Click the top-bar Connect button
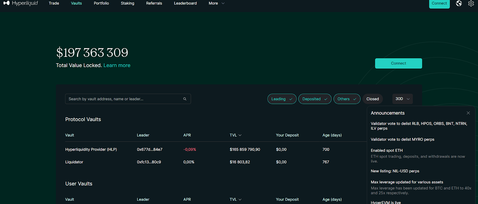The width and height of the screenshot is (478, 204). point(439,4)
